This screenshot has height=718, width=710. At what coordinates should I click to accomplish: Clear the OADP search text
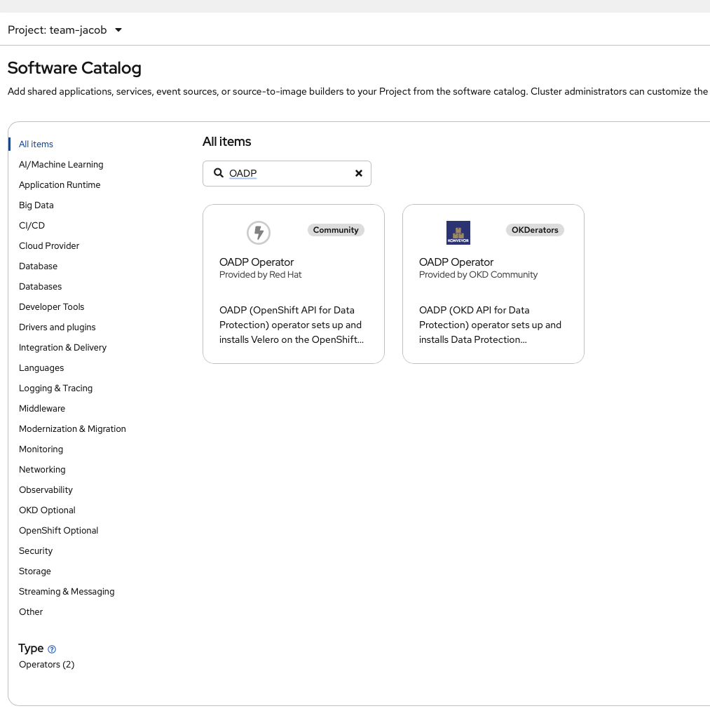point(358,173)
